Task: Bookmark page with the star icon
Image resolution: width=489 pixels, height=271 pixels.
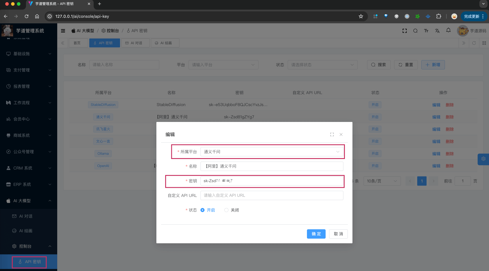Action: [x=361, y=16]
